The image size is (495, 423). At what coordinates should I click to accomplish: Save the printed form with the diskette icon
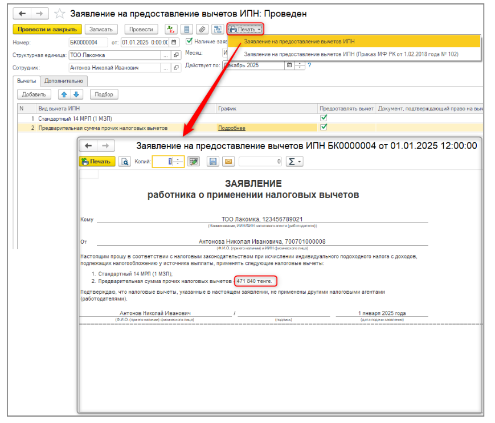coord(213,162)
